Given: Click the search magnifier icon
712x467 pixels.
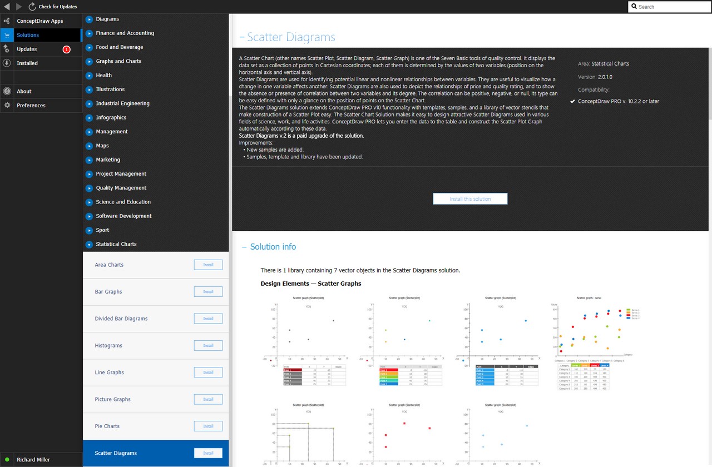Looking at the screenshot, I should [x=634, y=7].
